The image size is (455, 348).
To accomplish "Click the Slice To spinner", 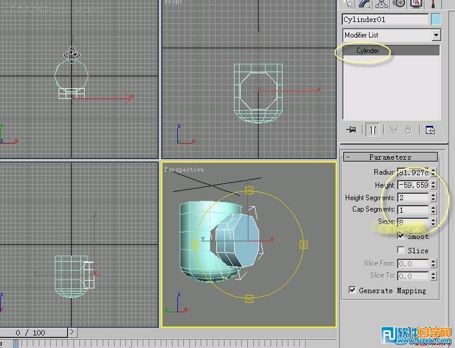I will pos(434,276).
